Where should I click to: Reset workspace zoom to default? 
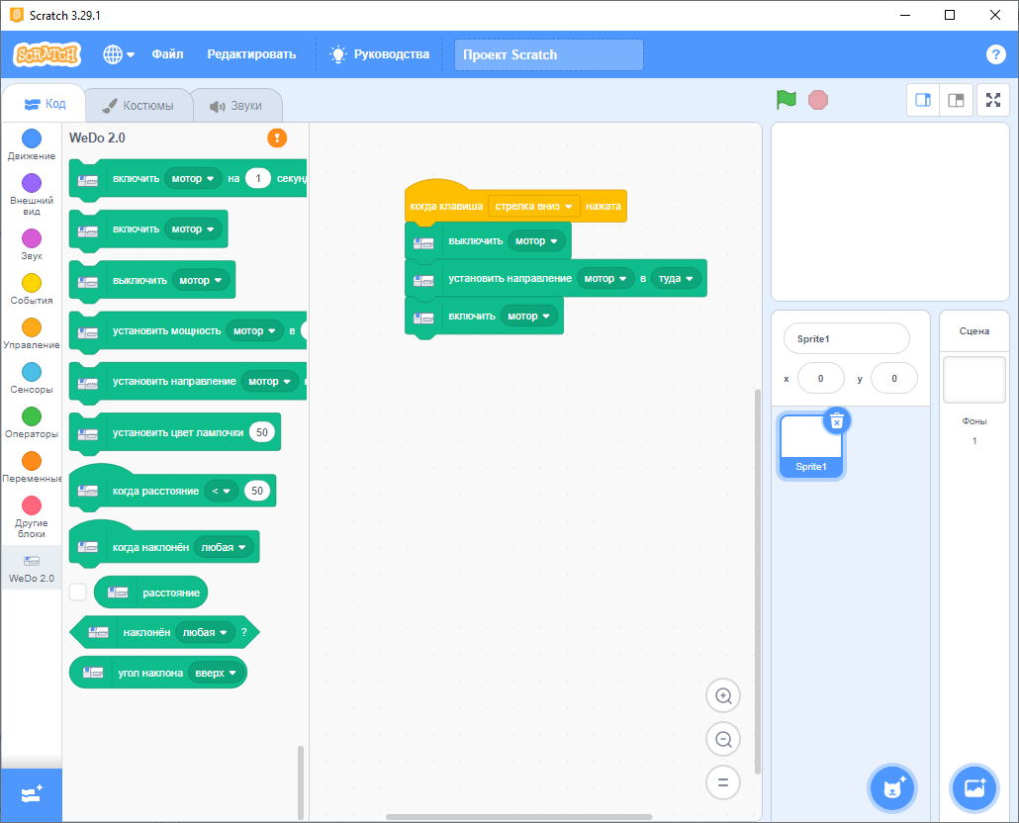pos(723,782)
